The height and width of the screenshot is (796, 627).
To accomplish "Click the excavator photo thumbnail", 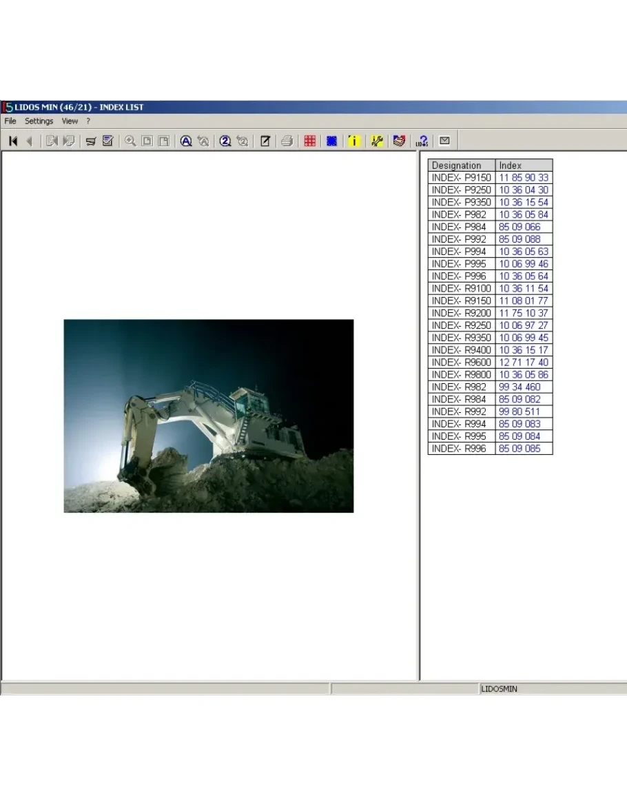I will point(208,416).
